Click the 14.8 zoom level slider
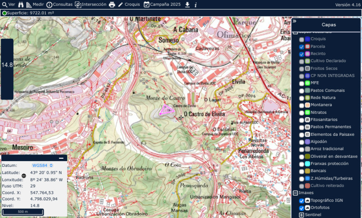Image resolution: width=362 pixels, height=218 pixels. point(7,69)
